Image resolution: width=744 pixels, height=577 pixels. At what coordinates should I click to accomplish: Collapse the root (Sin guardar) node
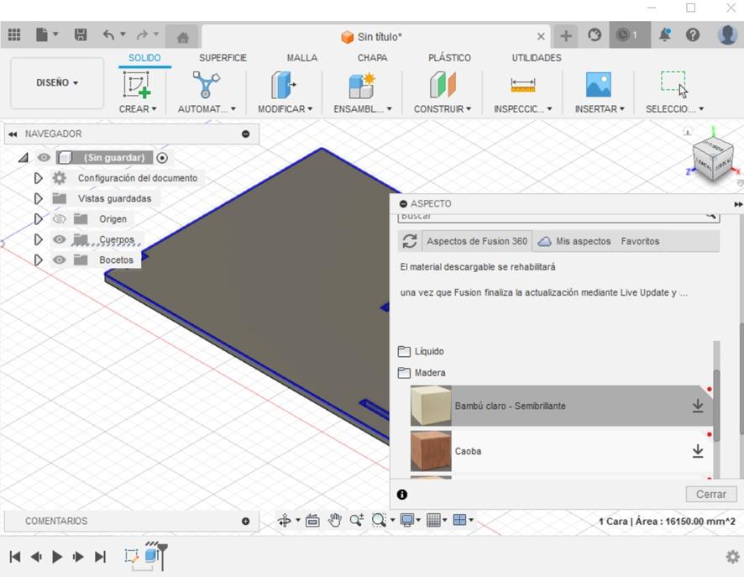(24, 158)
